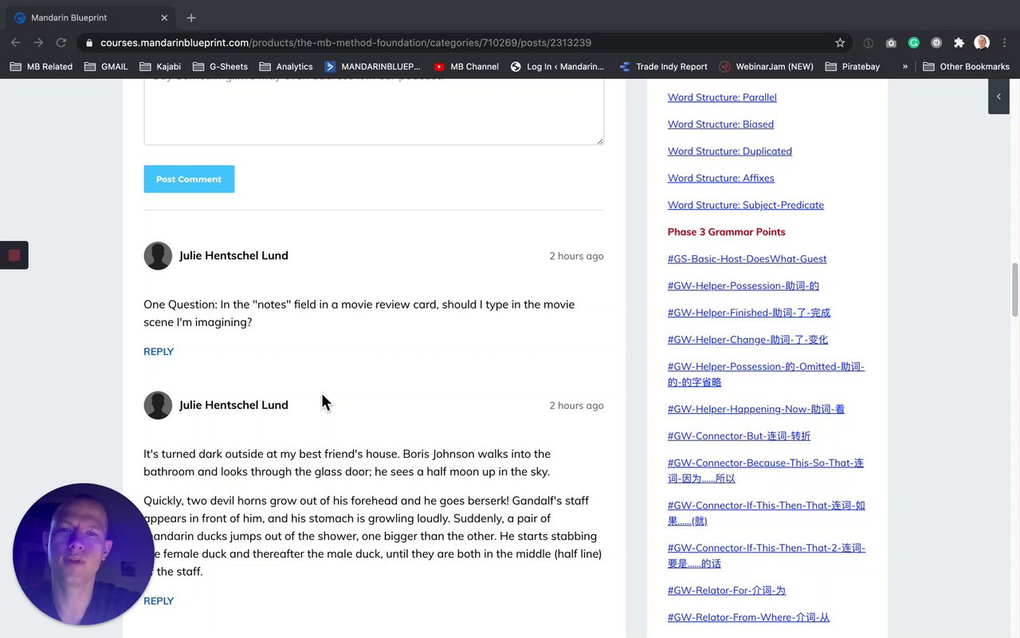1020x638 pixels.
Task: Open the MANDARINBLUEP... bookmark
Action: (x=372, y=66)
